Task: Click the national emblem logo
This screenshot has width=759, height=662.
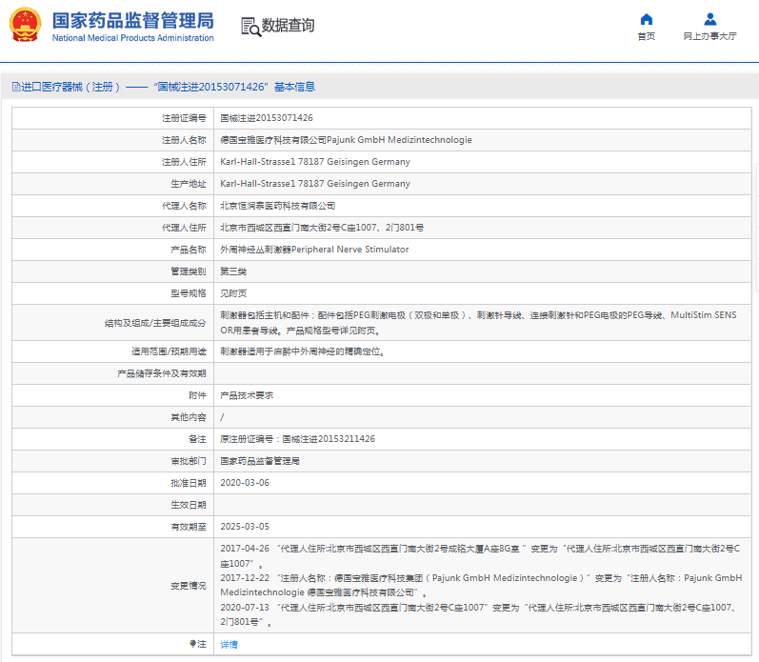Action: [26, 25]
